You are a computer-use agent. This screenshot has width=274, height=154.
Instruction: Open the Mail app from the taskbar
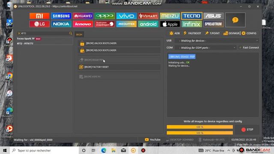(123, 150)
